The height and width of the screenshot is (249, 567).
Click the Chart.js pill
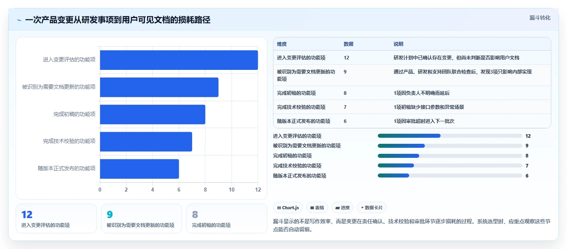click(288, 208)
